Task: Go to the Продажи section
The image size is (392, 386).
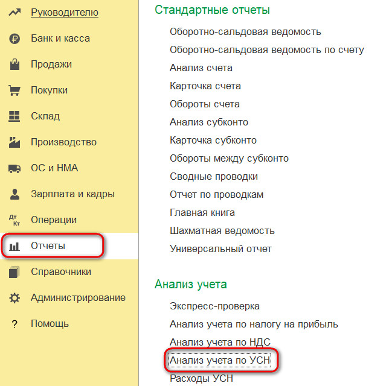Action: [51, 65]
